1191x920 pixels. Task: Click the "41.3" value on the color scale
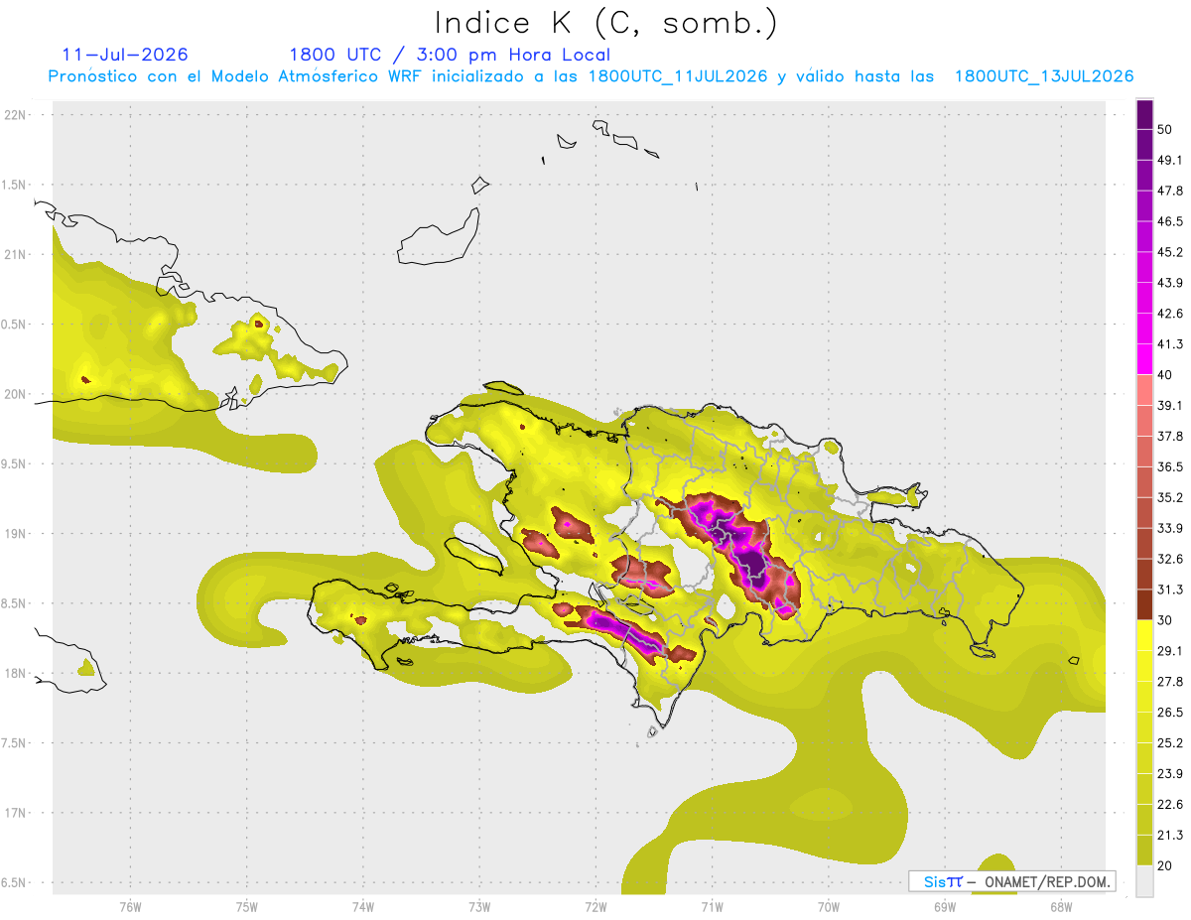[1170, 344]
